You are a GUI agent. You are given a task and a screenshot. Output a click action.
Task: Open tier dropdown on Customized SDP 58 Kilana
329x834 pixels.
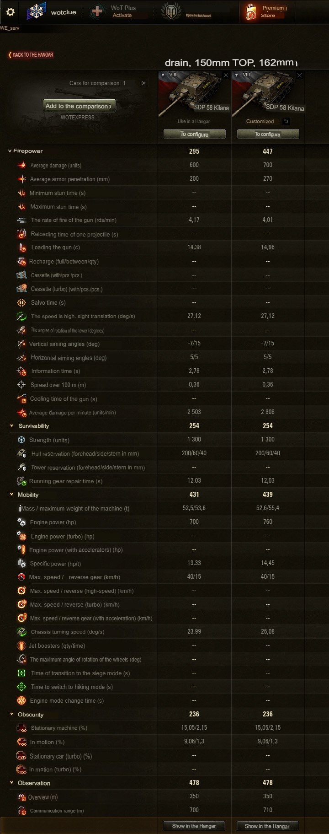pyautogui.click(x=237, y=75)
